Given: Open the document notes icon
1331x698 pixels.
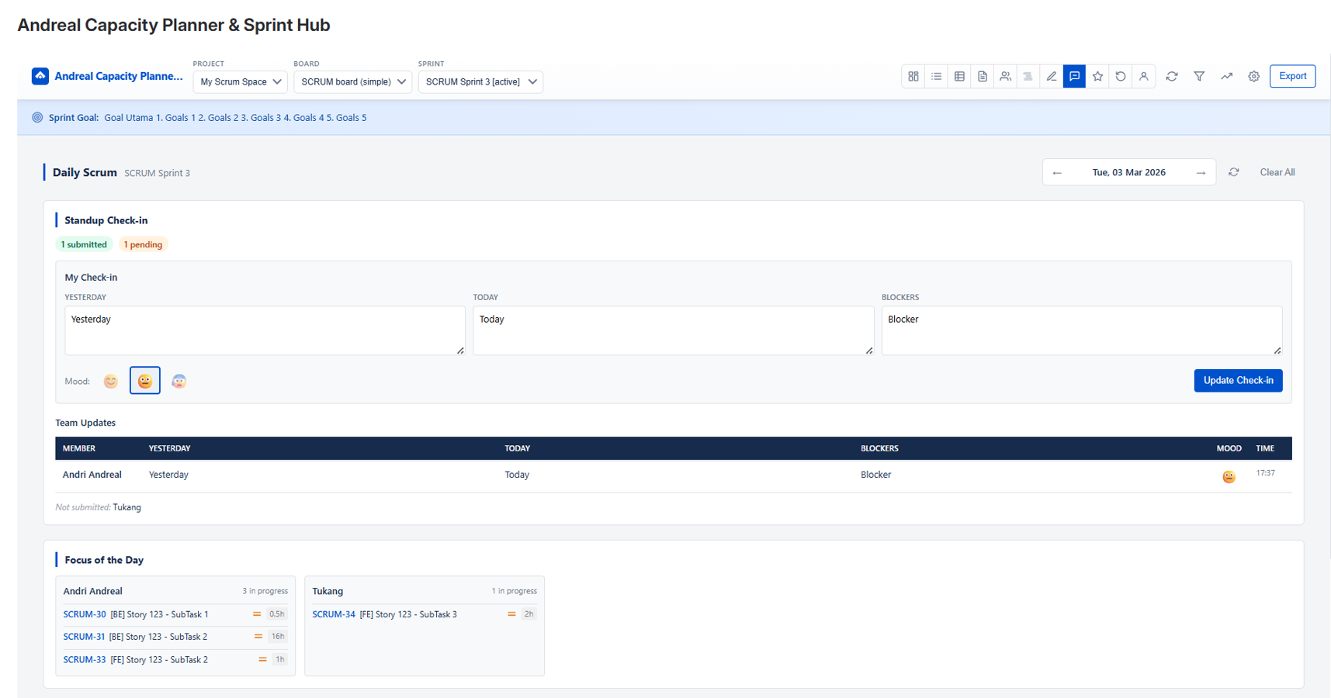Looking at the screenshot, I should click(983, 76).
